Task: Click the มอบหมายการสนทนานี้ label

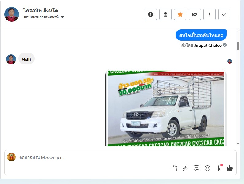Action: pyautogui.click(x=41, y=17)
